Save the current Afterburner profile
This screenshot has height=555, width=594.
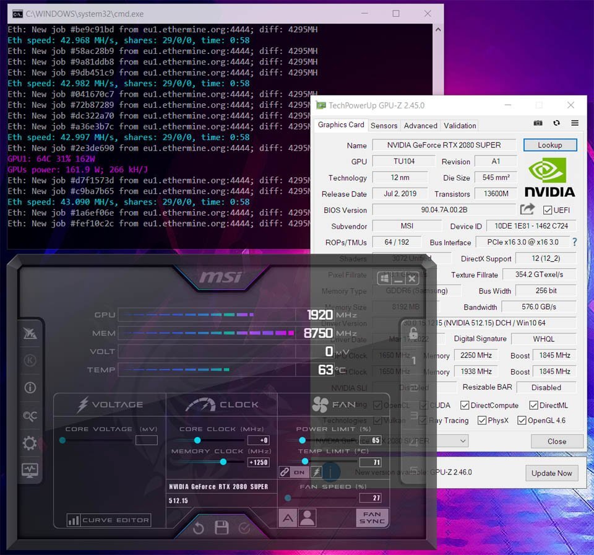pyautogui.click(x=222, y=528)
